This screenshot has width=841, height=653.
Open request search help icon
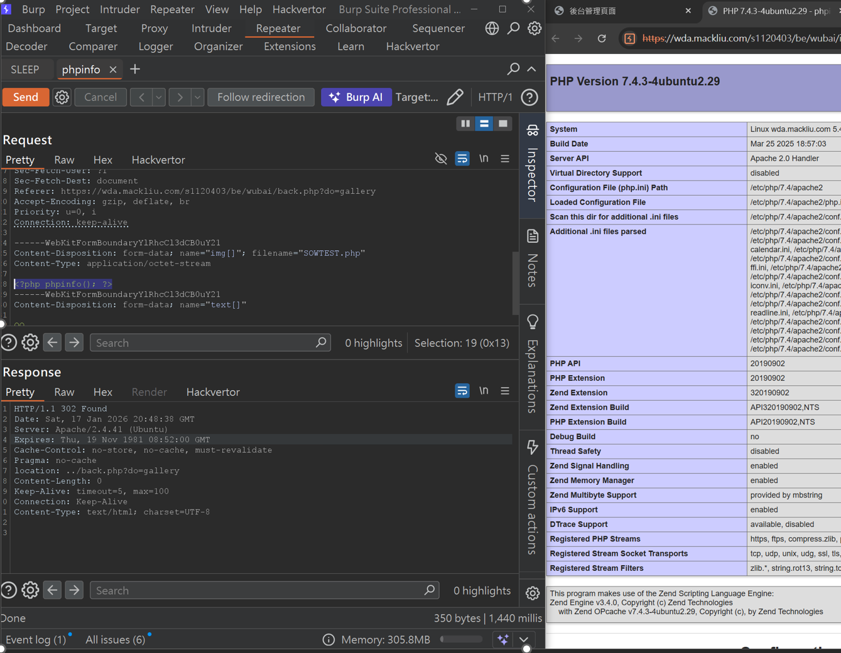[x=9, y=342]
